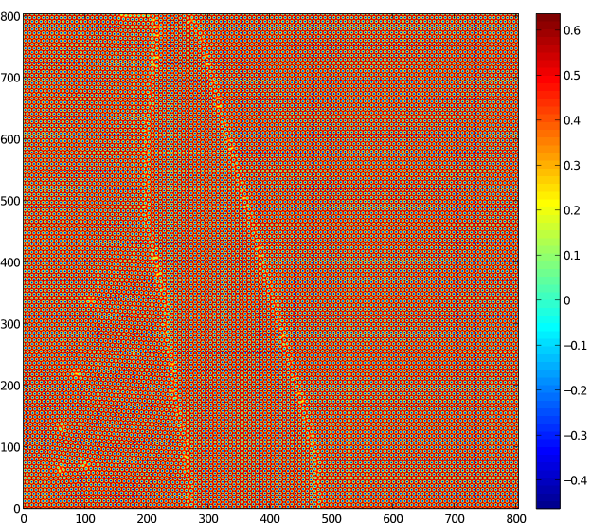
Task: Click the x-axis label 400
Action: tap(270, 518)
